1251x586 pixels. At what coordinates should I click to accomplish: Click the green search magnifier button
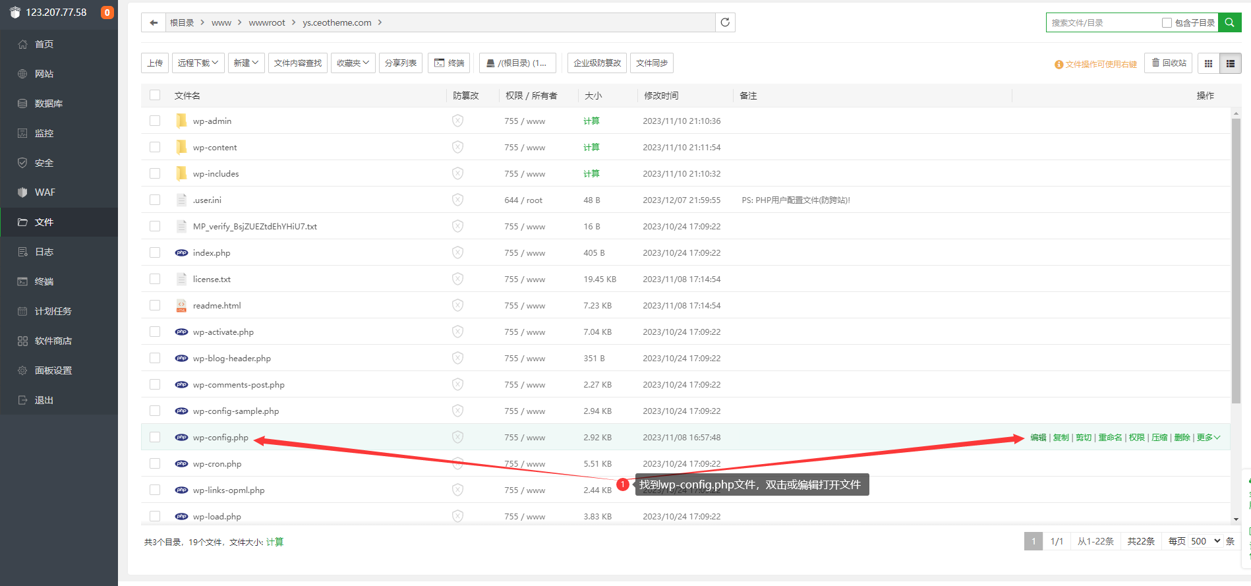pyautogui.click(x=1229, y=22)
